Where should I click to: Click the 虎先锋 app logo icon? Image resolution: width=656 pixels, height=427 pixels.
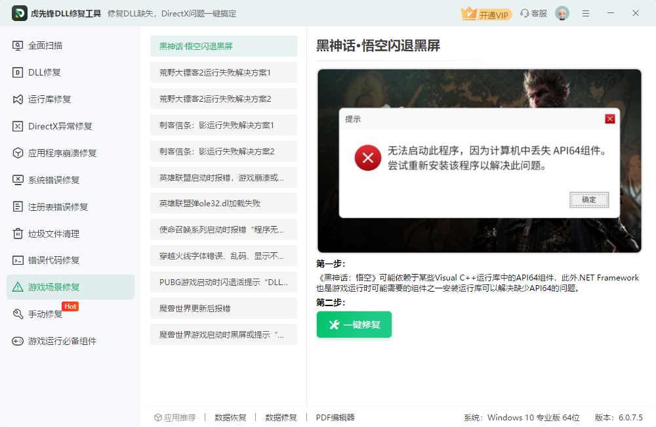click(19, 13)
